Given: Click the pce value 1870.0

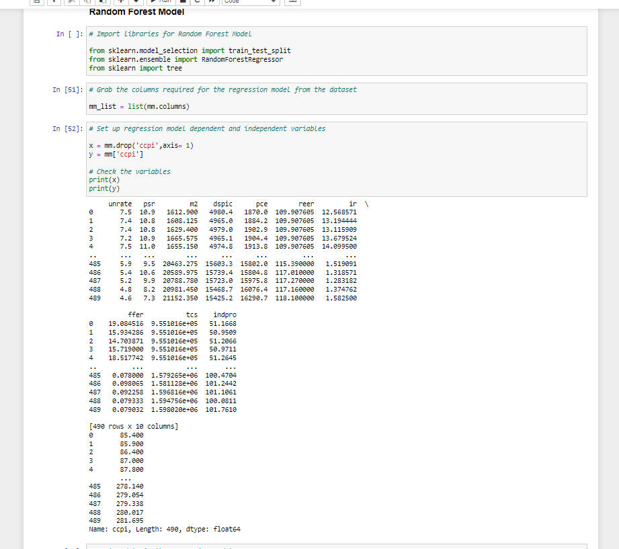Looking at the screenshot, I should pyautogui.click(x=256, y=212).
